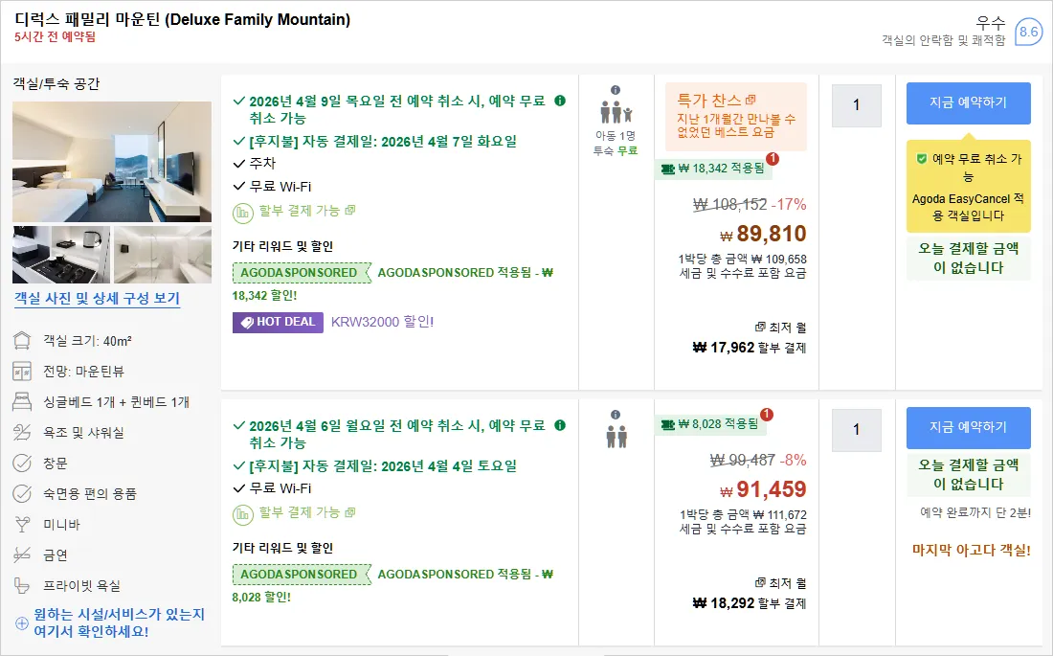Click the no-smoking icon beside 금연
Viewport: 1053px width, 656px height.
(x=22, y=554)
